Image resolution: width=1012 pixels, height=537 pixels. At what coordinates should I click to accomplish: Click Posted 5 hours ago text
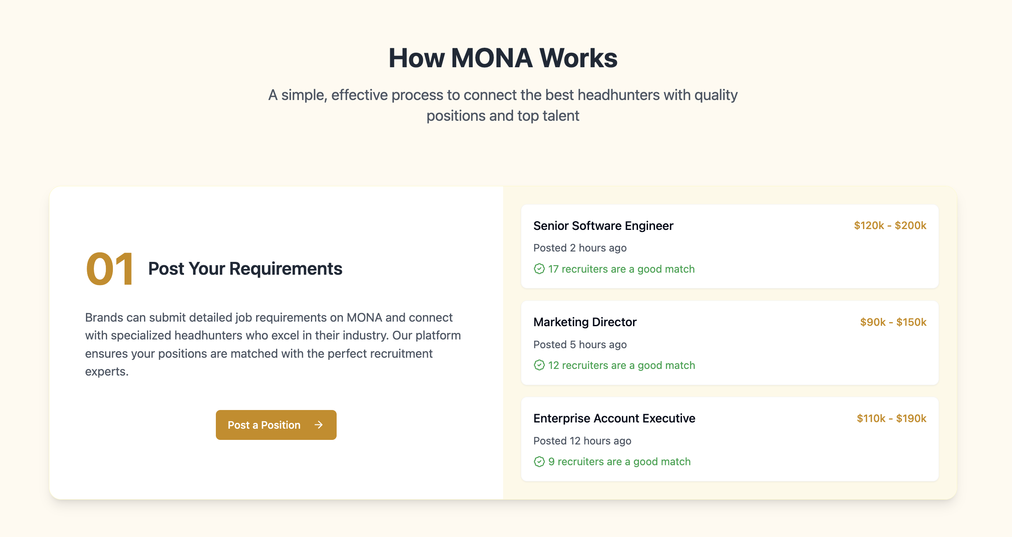coord(580,344)
